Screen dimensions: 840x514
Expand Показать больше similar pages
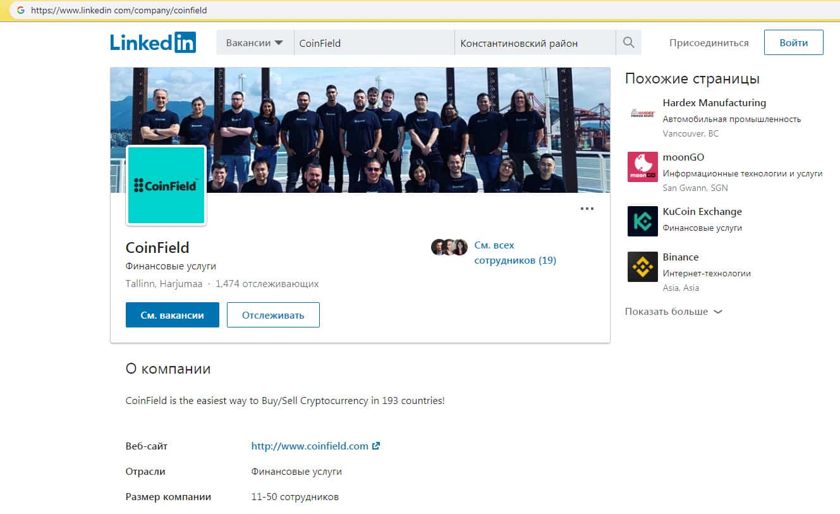click(x=673, y=312)
